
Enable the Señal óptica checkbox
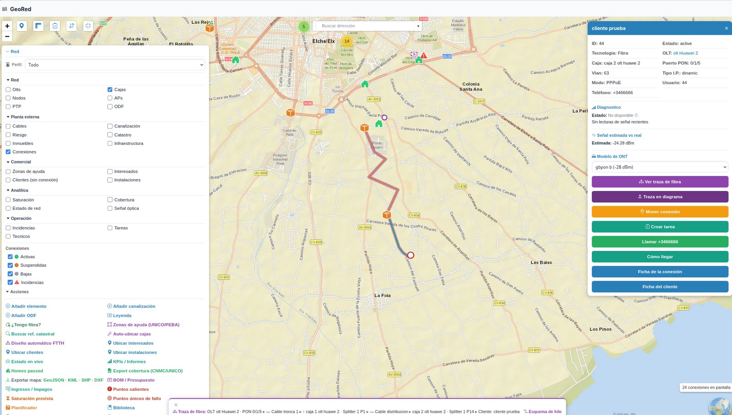point(110,208)
